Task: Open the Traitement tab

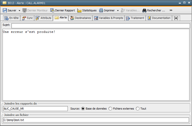Action: (x=135, y=18)
